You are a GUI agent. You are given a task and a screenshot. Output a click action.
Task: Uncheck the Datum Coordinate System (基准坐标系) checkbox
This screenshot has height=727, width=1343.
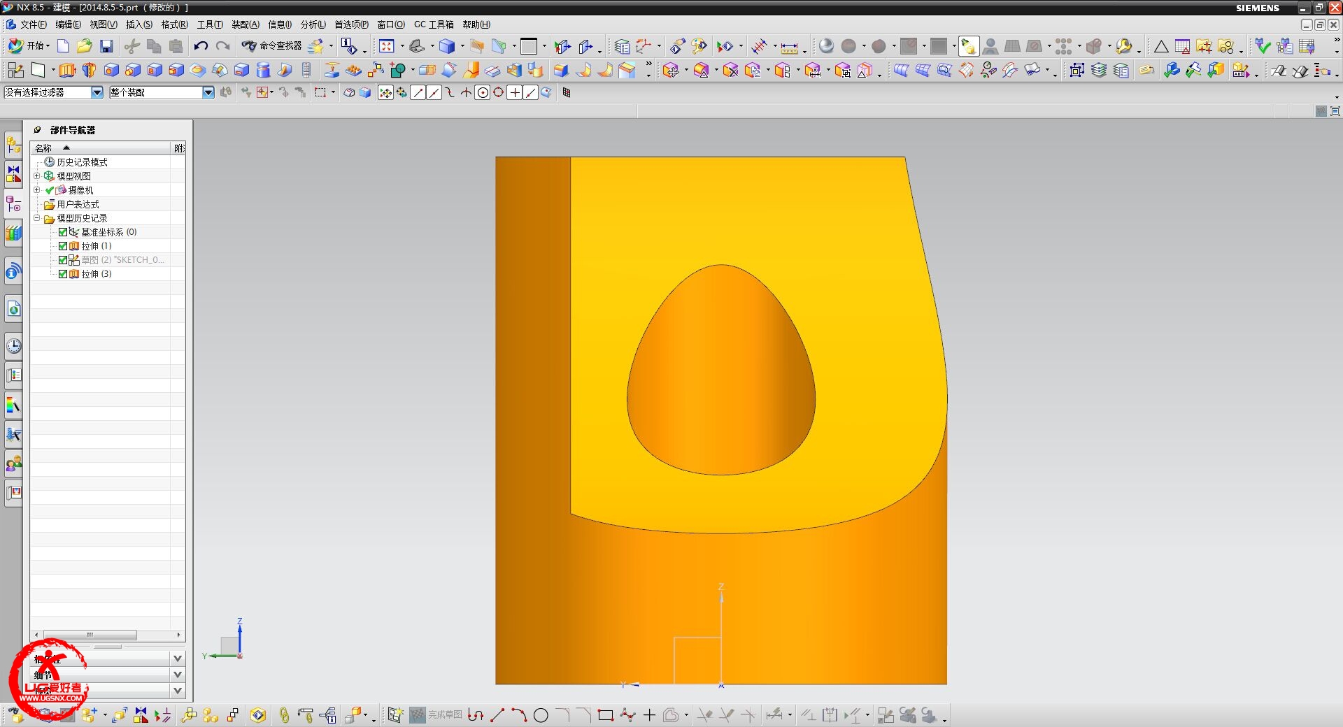pyautogui.click(x=63, y=232)
